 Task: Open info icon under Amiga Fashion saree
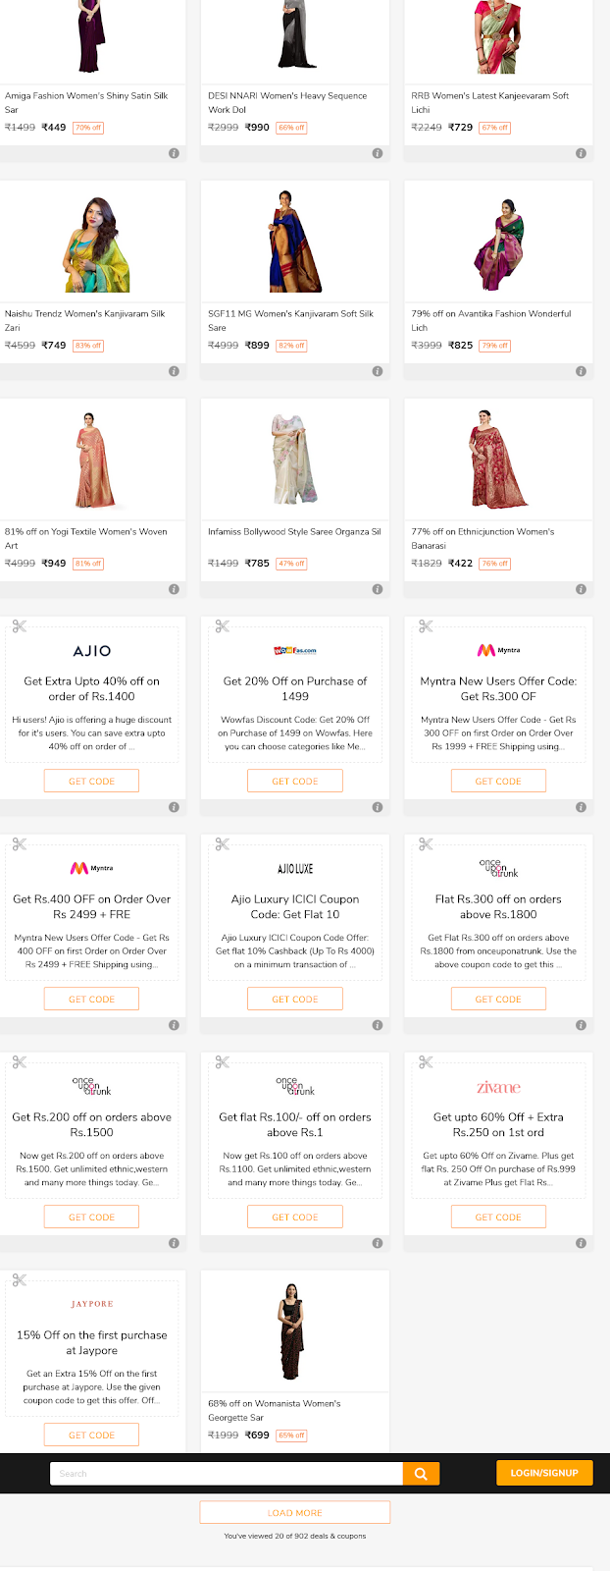click(x=174, y=153)
